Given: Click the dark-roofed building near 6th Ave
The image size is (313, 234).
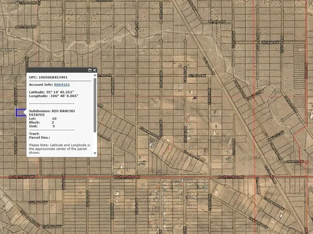Looking at the screenshot, I should point(195,98).
